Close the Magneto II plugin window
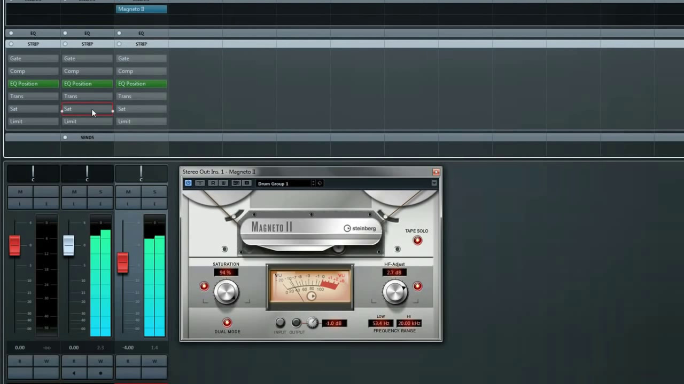The height and width of the screenshot is (384, 684). 436,172
